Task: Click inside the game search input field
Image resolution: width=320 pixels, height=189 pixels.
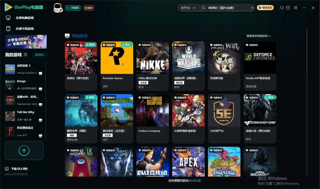Action: 228,8
